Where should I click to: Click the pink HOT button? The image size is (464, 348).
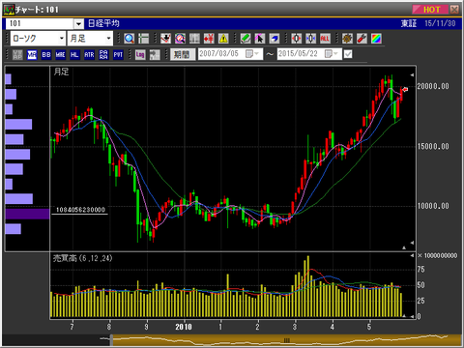tap(430, 10)
